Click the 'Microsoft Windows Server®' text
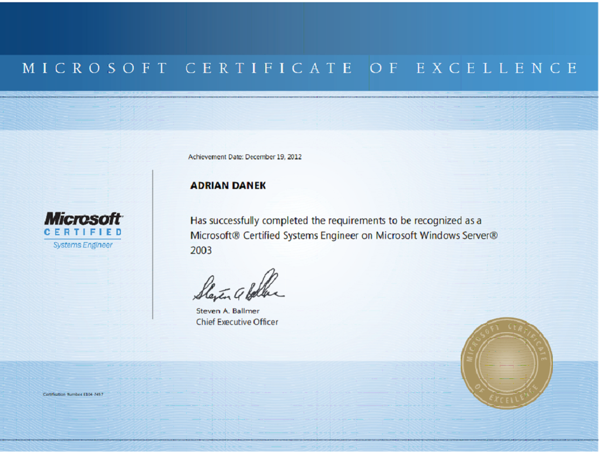 pos(436,236)
